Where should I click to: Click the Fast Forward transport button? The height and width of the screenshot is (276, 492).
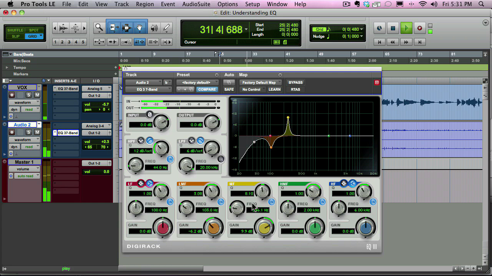click(406, 42)
